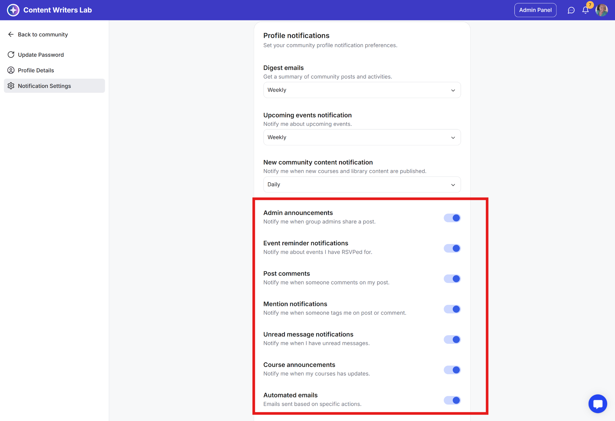The width and height of the screenshot is (615, 421).
Task: Click the user profile avatar
Action: [601, 10]
